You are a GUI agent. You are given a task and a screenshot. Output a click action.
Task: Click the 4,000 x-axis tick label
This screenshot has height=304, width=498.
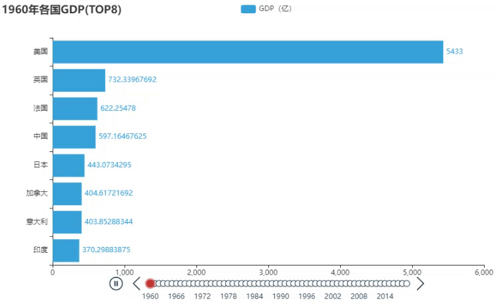tap(340, 272)
